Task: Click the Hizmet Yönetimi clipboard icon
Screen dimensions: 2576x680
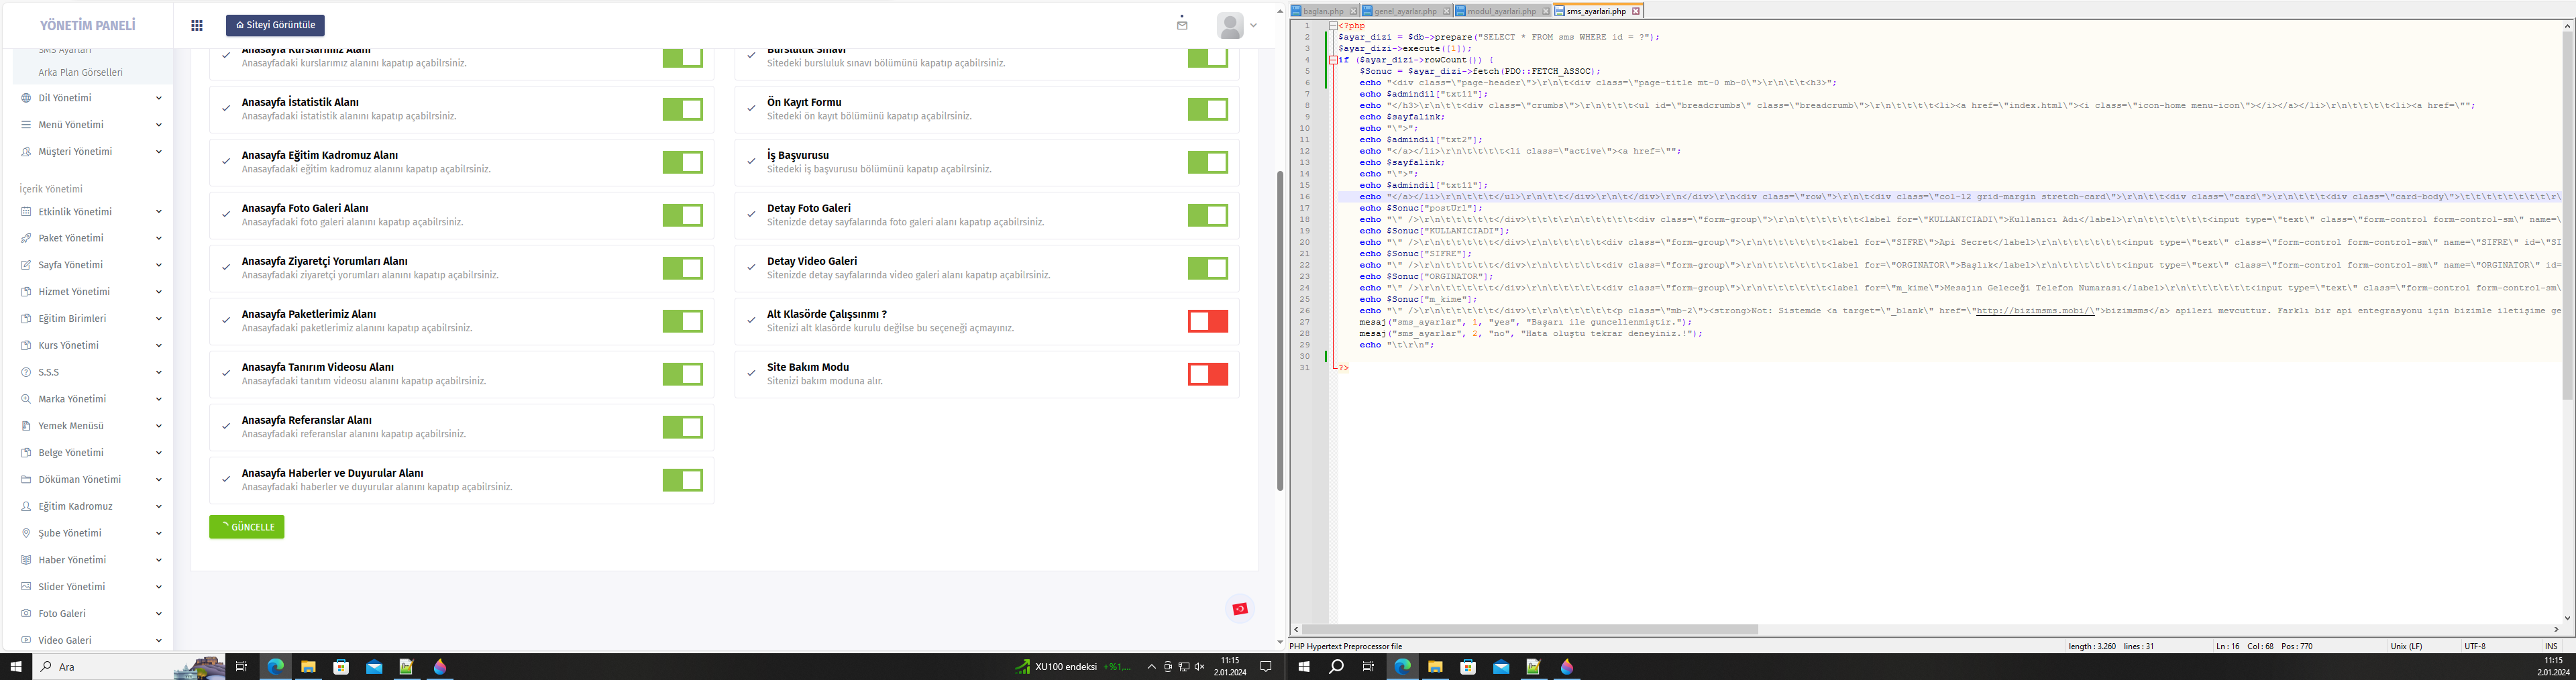Action: pyautogui.click(x=26, y=292)
